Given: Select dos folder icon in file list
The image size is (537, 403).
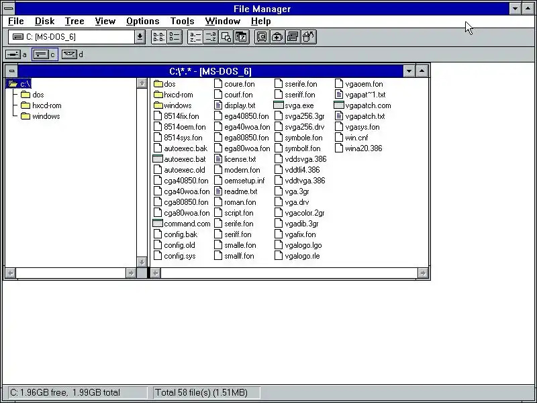Looking at the screenshot, I should pyautogui.click(x=158, y=84).
